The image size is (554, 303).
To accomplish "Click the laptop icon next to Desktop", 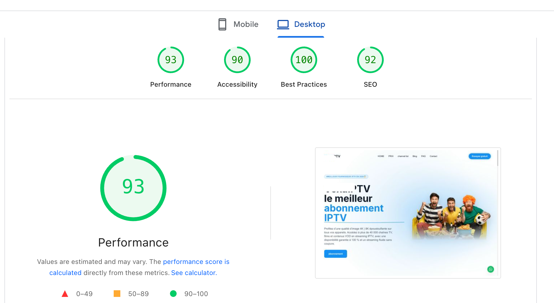I will coord(283,24).
